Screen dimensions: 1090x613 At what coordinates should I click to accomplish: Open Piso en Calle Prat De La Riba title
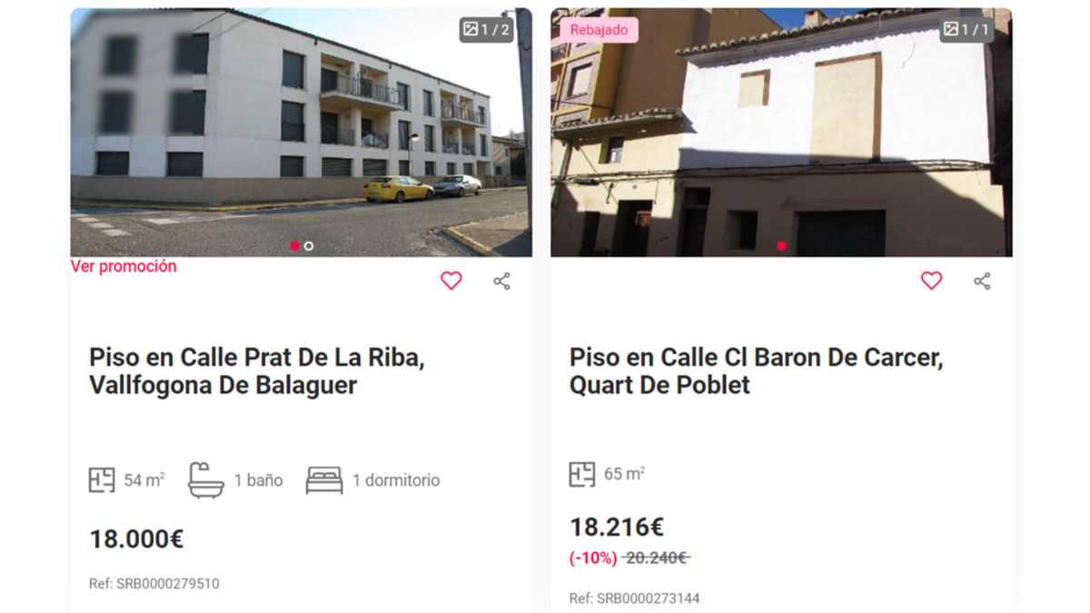point(257,371)
